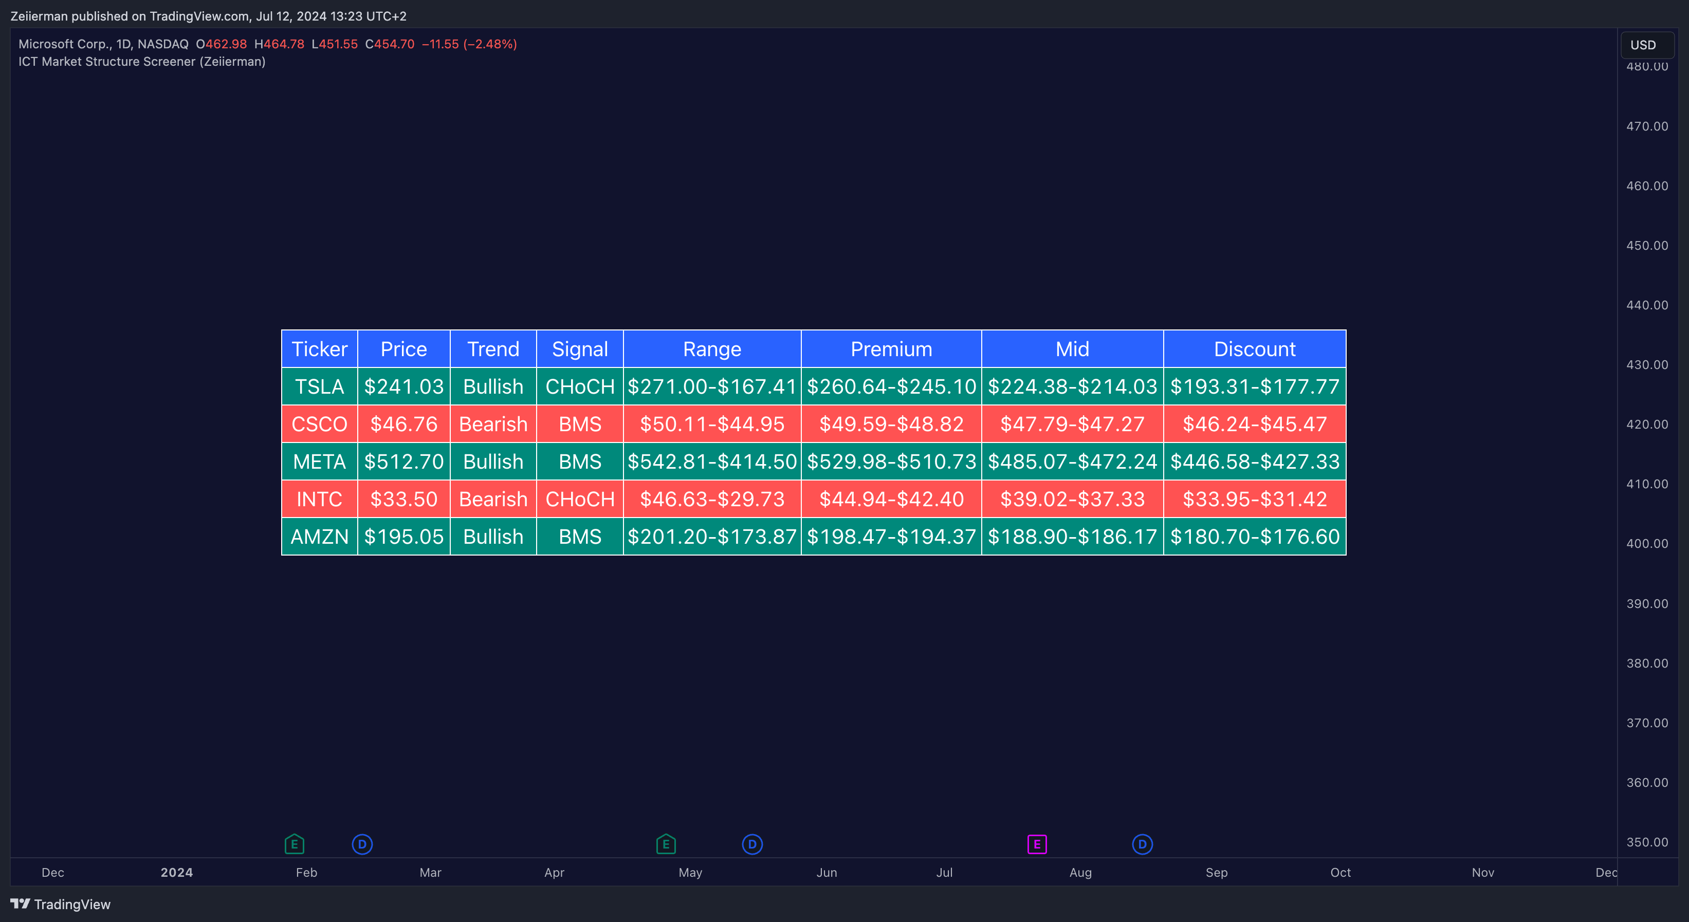Viewport: 1689px width, 922px height.
Task: Click TSLA mid $224.38-$214.03
Action: 1072,386
